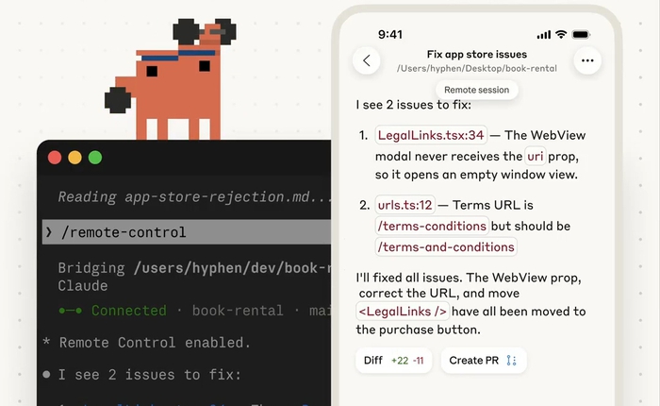Tap the Fix app store issues title

(476, 55)
